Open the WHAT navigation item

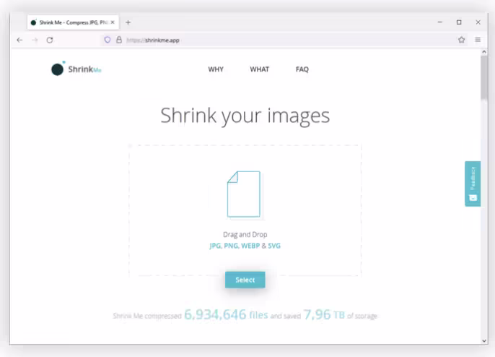pyautogui.click(x=259, y=69)
